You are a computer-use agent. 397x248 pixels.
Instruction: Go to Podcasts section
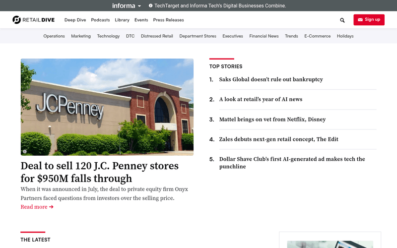(100, 20)
